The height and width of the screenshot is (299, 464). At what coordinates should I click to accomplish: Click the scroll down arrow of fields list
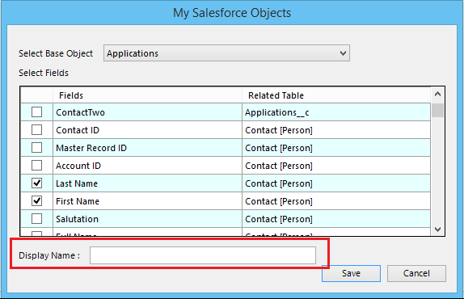[437, 230]
